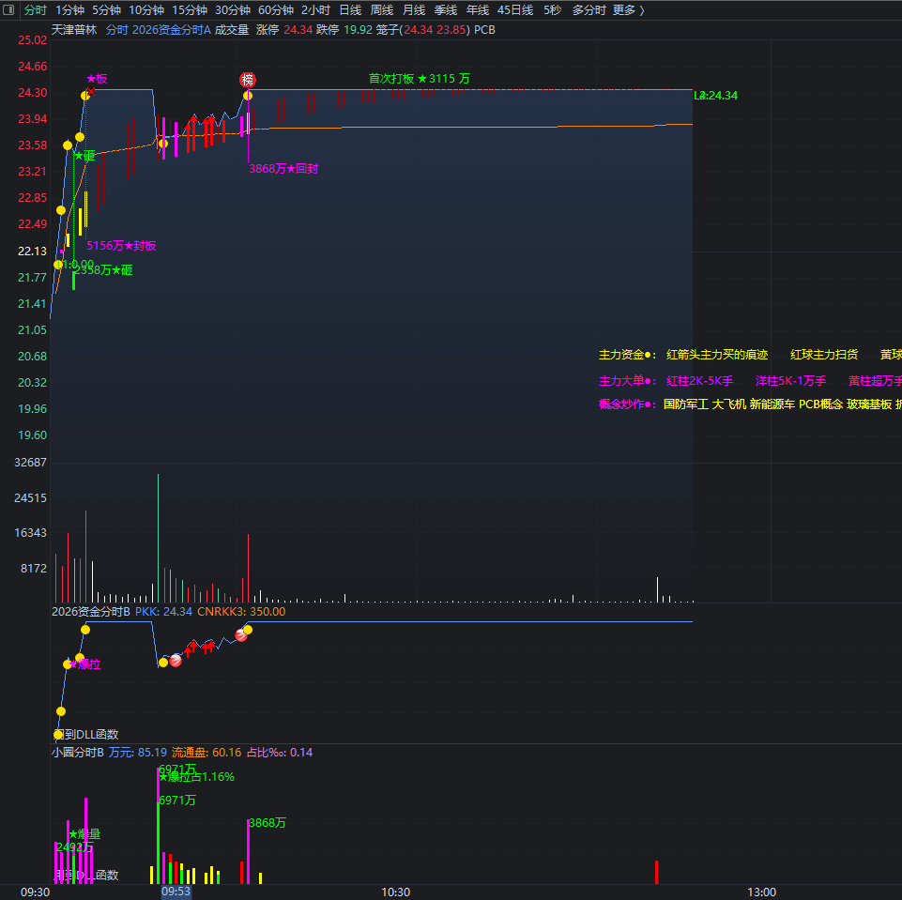The height and width of the screenshot is (900, 902).
Task: Click the 红球主力扫货 legend entry
Action: click(x=824, y=354)
